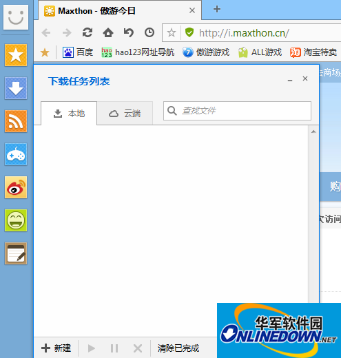Open the 百度 bookmark
The height and width of the screenshot is (358, 341).
coord(78,52)
